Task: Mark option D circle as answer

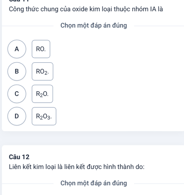Action: tap(17, 116)
